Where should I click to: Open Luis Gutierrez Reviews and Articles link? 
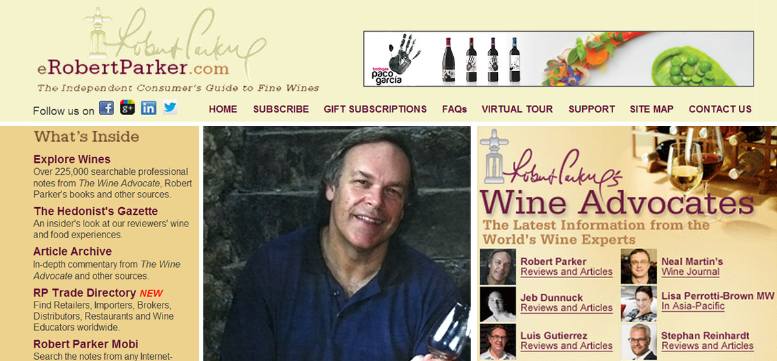pos(567,346)
